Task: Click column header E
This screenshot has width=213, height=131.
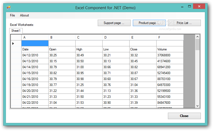Action: point(143,37)
